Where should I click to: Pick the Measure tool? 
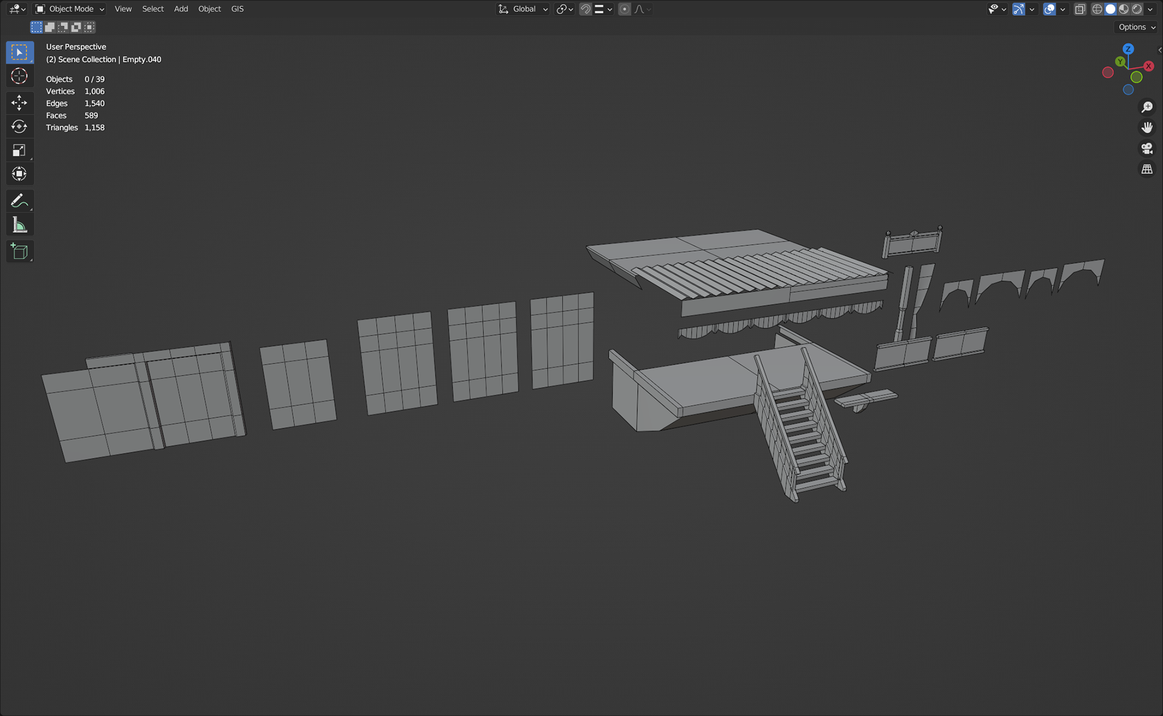(19, 225)
